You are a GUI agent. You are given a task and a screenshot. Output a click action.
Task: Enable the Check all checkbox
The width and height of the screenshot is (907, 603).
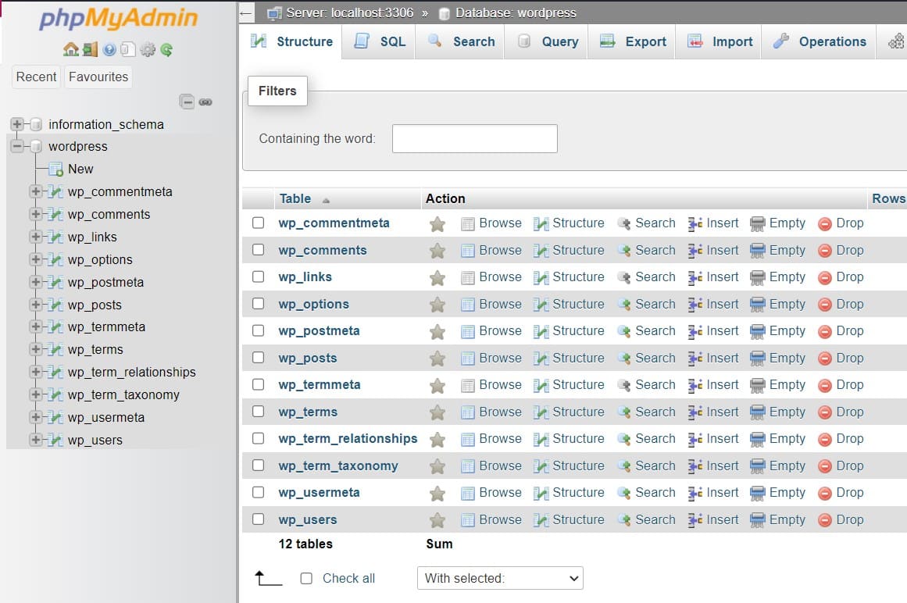pos(306,579)
